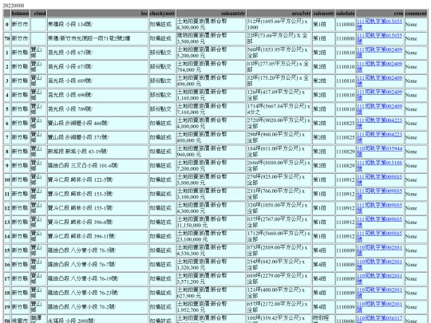Image resolution: width=431 pixels, height=323 pixels.
Task: Click saledate 1110809 in row 16
Action: click(x=346, y=265)
